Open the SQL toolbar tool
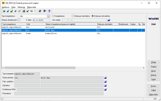The width and height of the screenshot is (161, 101). [x=31, y=11]
